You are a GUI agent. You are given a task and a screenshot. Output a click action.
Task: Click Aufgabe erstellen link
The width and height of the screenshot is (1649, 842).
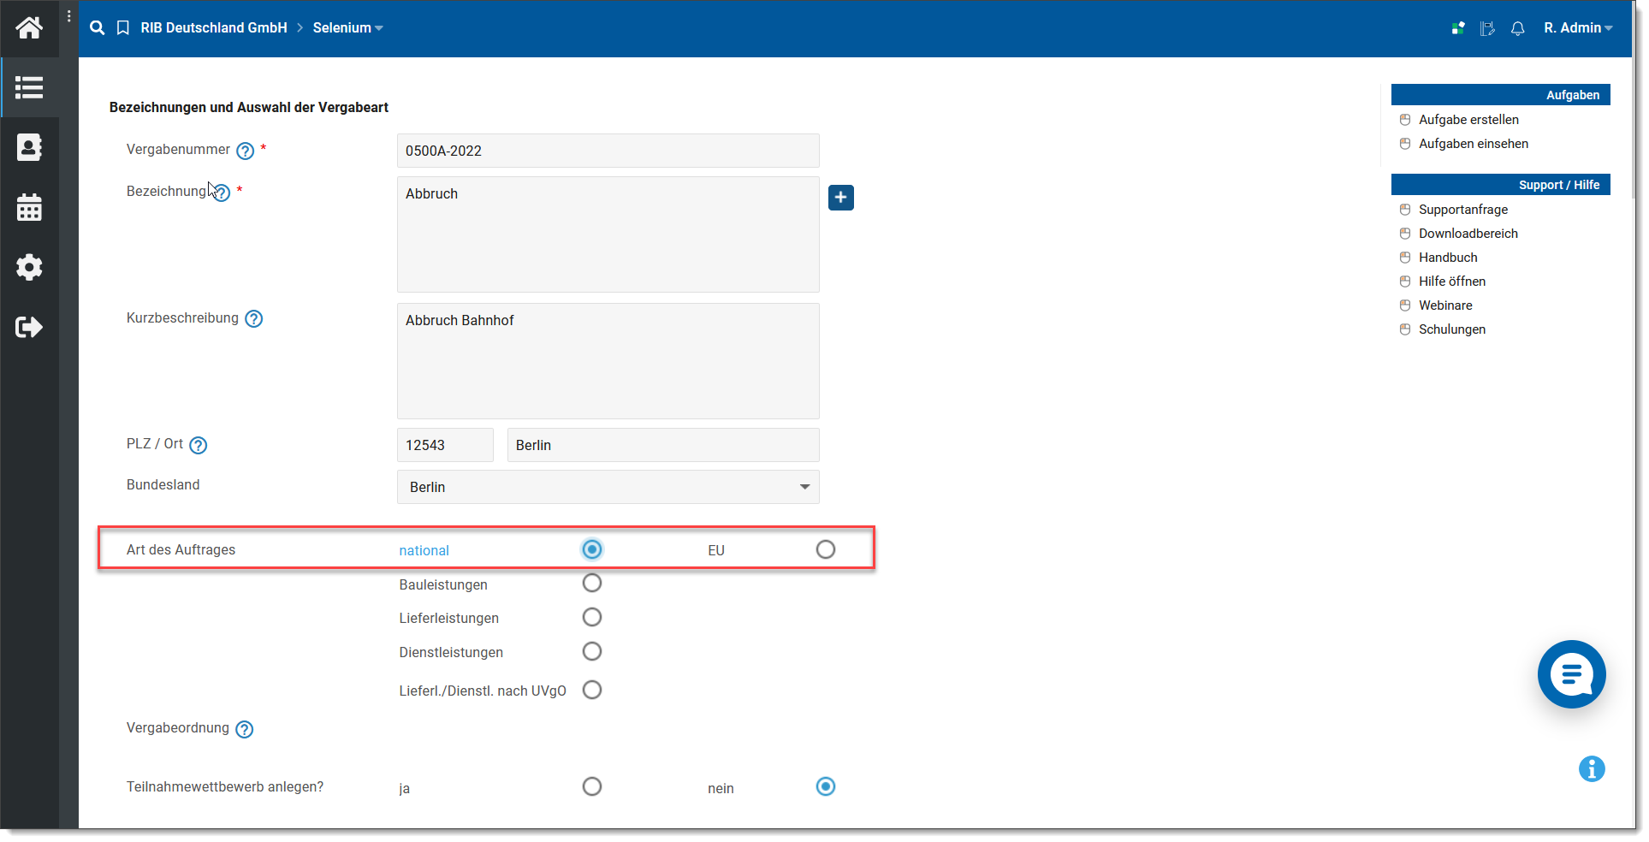click(1468, 120)
